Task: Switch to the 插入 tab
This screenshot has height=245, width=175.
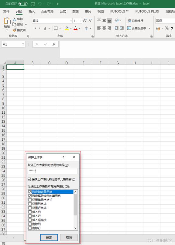Action: click(32, 12)
